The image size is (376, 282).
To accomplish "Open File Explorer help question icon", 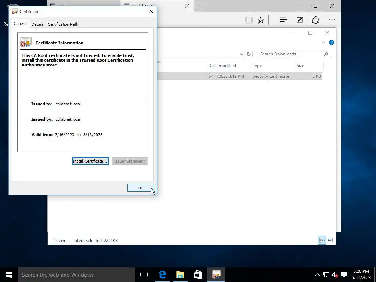I will point(332,43).
